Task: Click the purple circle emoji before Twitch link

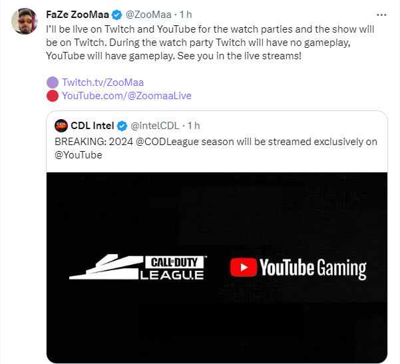Action: click(x=53, y=83)
